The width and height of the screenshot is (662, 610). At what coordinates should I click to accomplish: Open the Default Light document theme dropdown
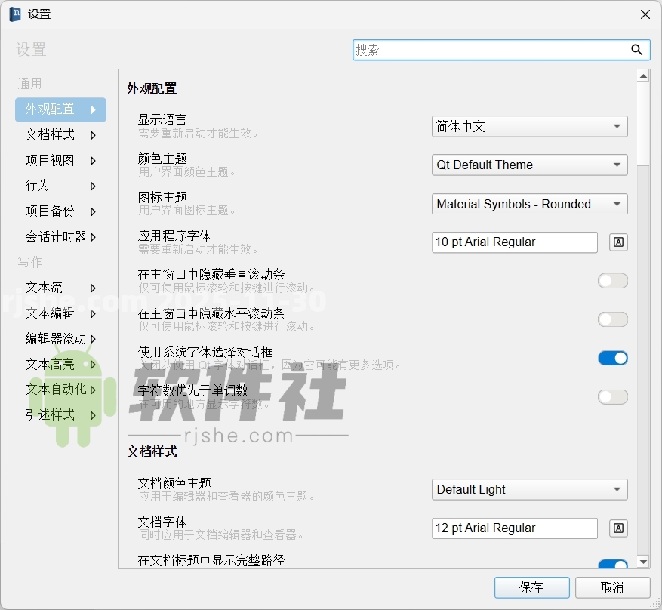528,489
